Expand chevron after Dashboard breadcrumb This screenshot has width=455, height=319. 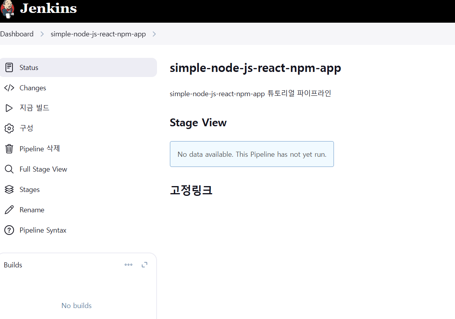[42, 34]
